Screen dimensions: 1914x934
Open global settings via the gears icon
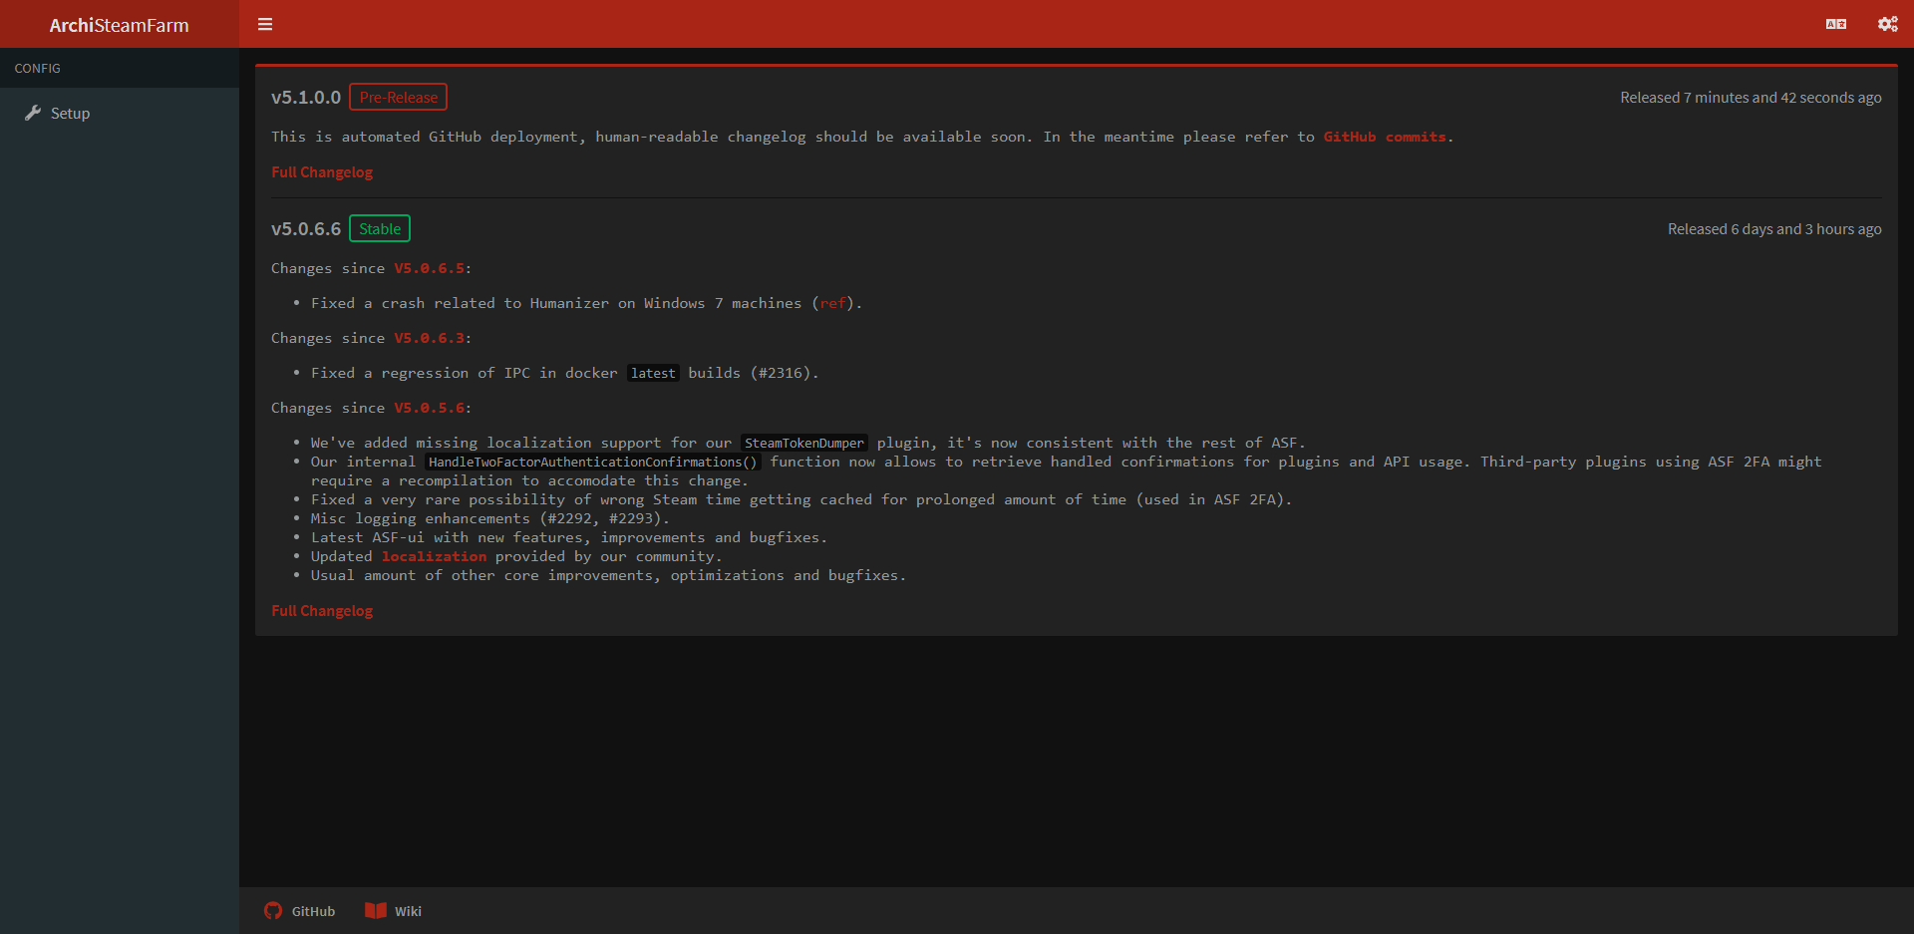[x=1887, y=24]
